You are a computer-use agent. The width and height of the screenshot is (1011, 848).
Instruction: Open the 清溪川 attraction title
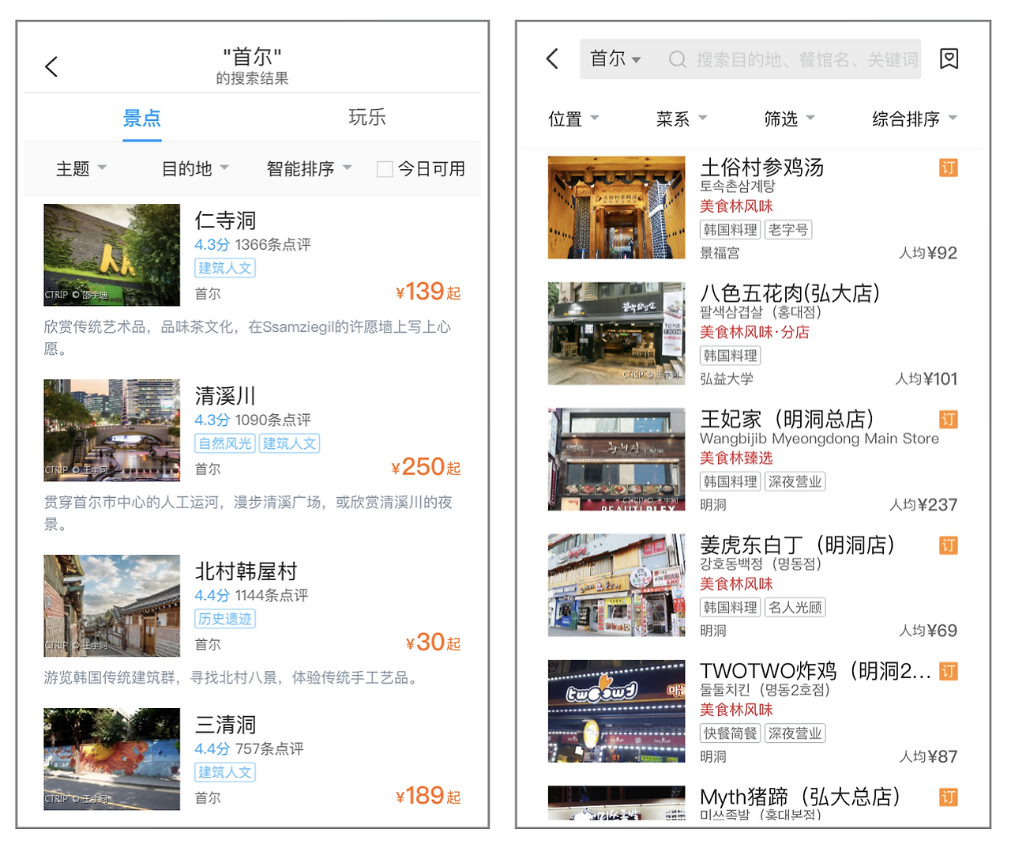pyautogui.click(x=226, y=396)
